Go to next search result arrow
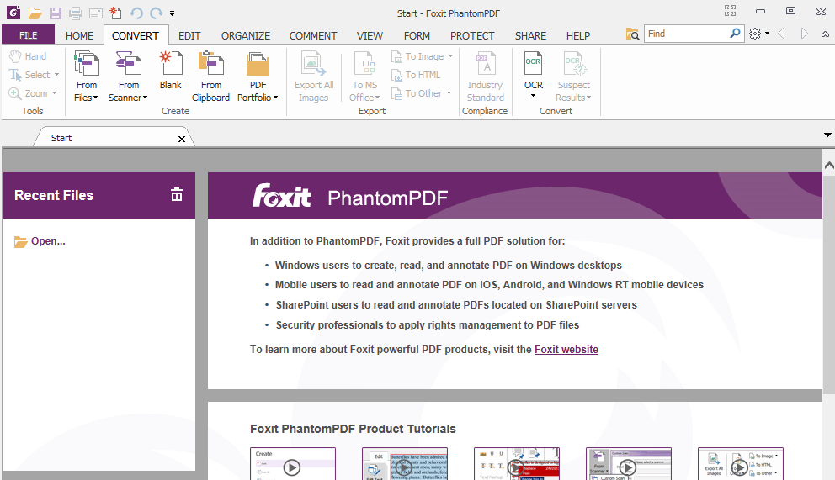 click(x=804, y=34)
